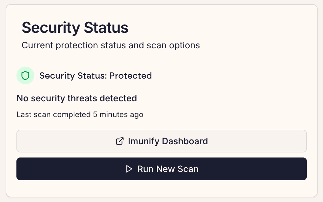323x202 pixels.
Task: Click the Last scan completed 5 minutes ago text
Action: coord(80,115)
